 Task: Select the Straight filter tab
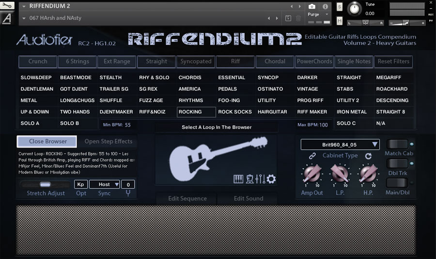(156, 62)
